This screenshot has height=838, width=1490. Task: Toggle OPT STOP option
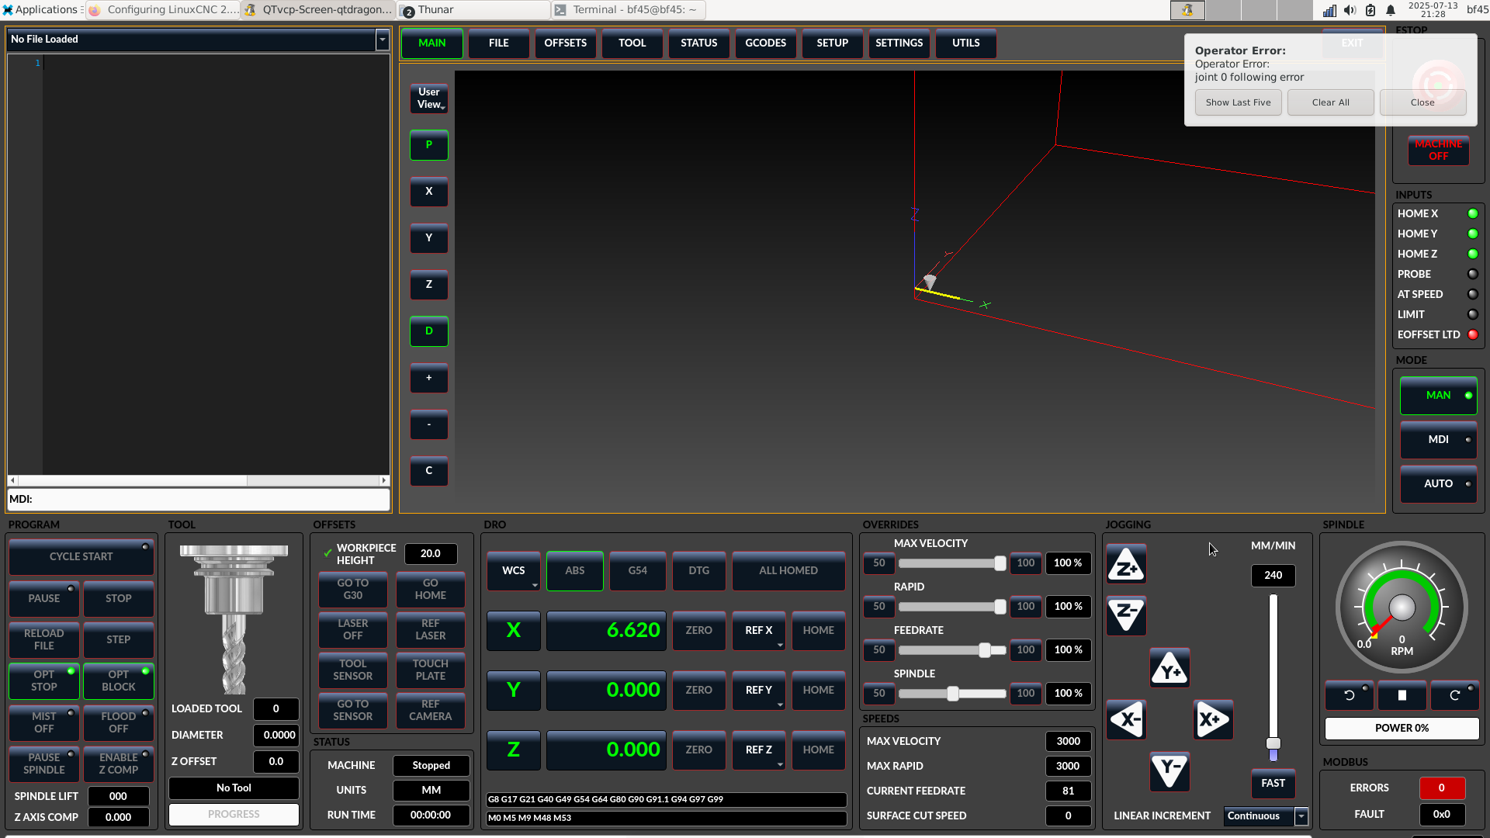pos(44,681)
